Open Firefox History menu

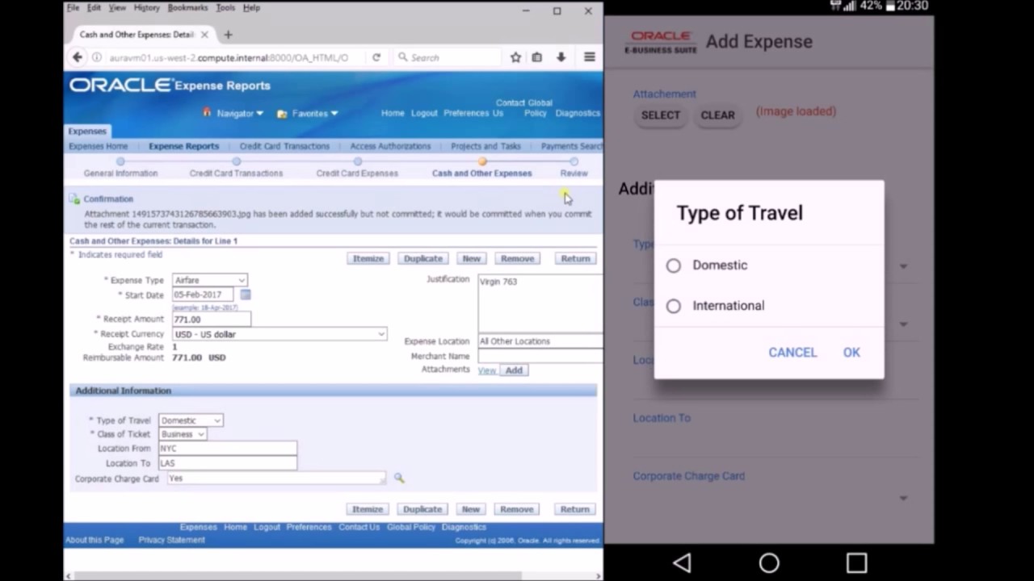[x=146, y=7]
